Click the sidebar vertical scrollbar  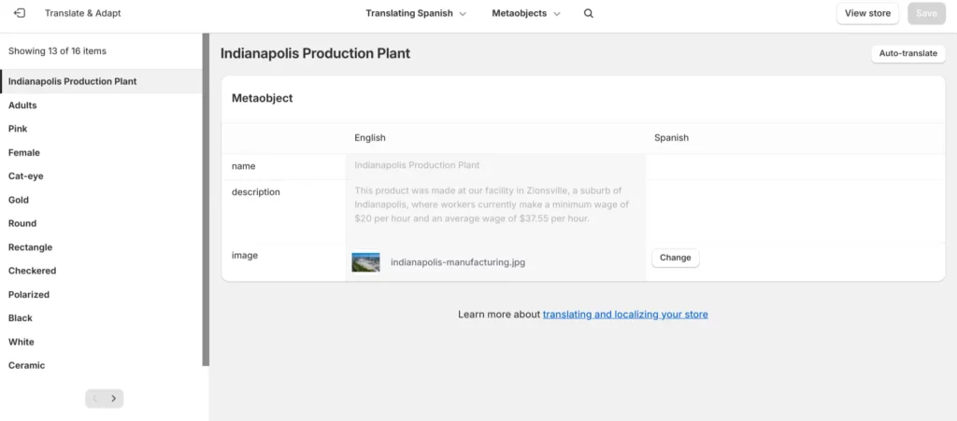(206, 200)
